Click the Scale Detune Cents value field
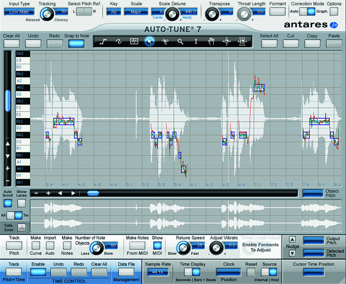This screenshot has height=284, width=346. (x=158, y=12)
